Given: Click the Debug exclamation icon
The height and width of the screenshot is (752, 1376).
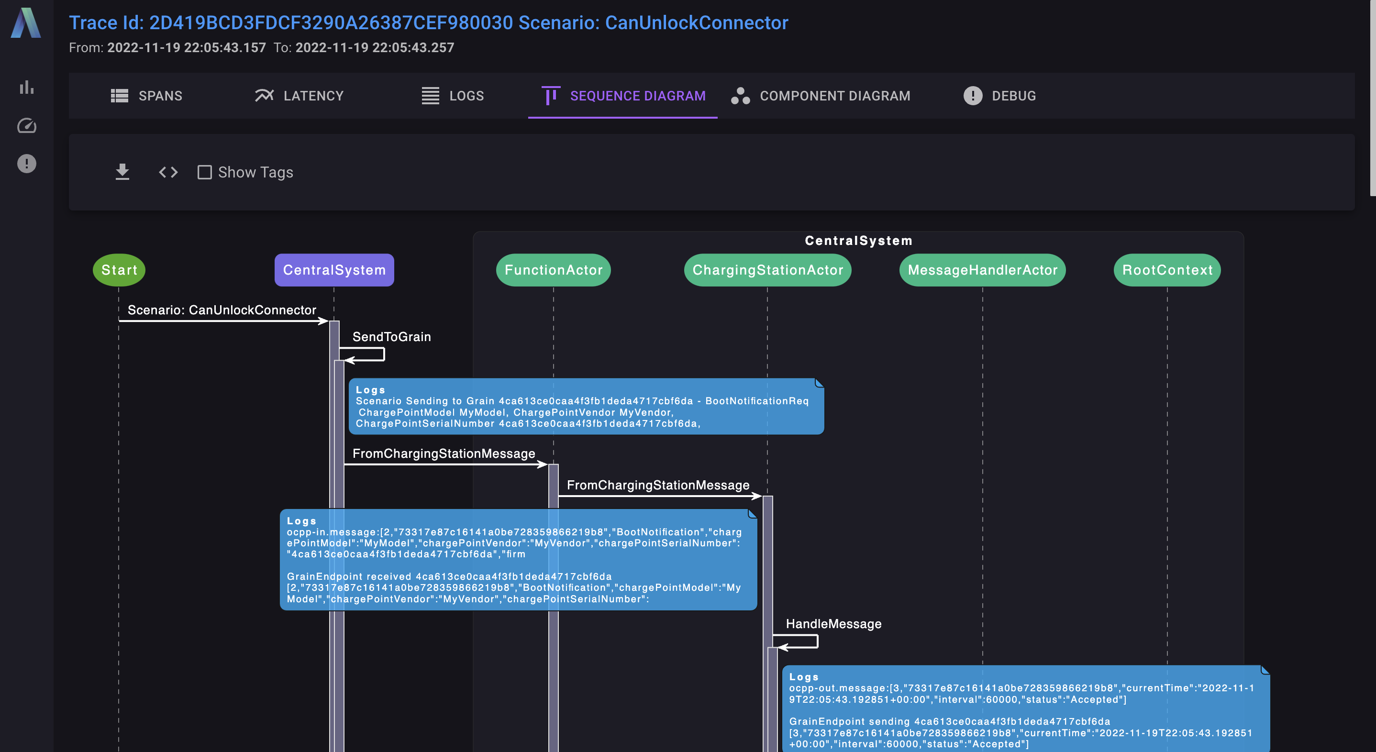Looking at the screenshot, I should pos(973,96).
